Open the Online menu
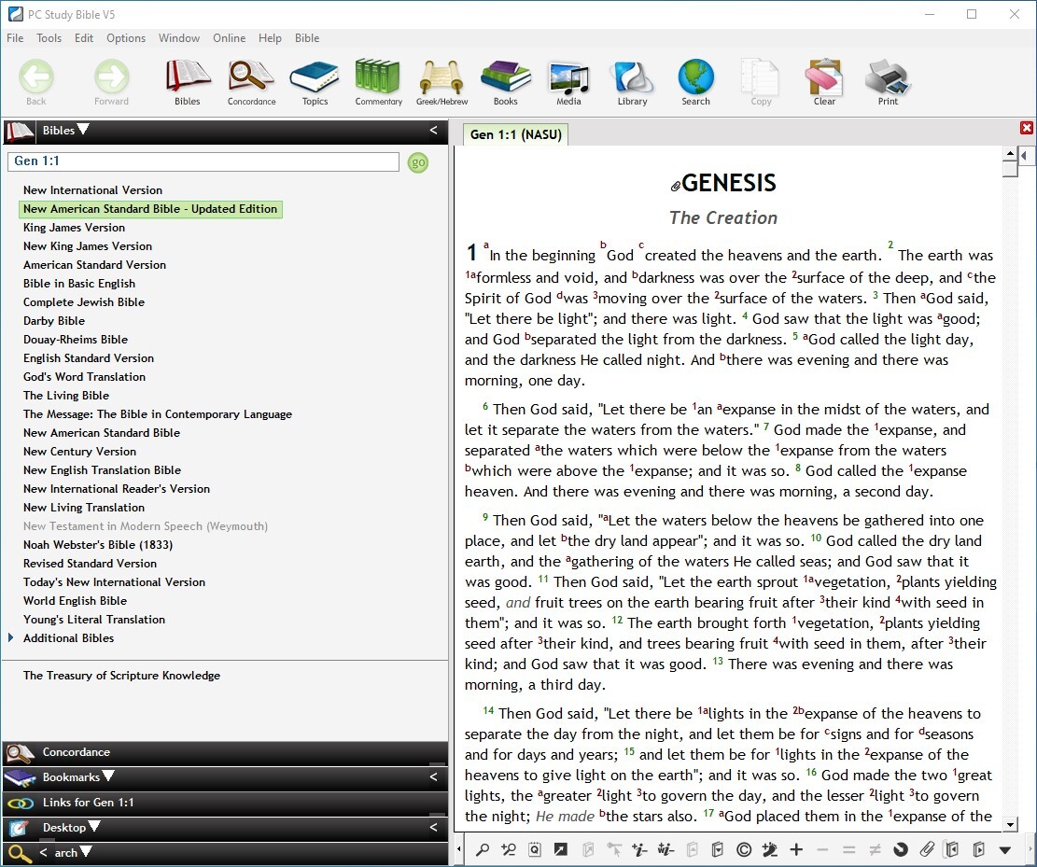Image resolution: width=1037 pixels, height=867 pixels. coord(230,37)
